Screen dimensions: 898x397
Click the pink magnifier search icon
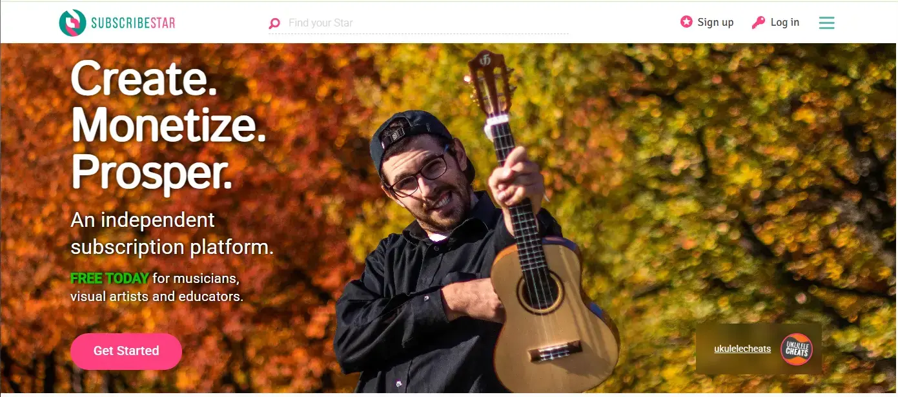pos(274,24)
